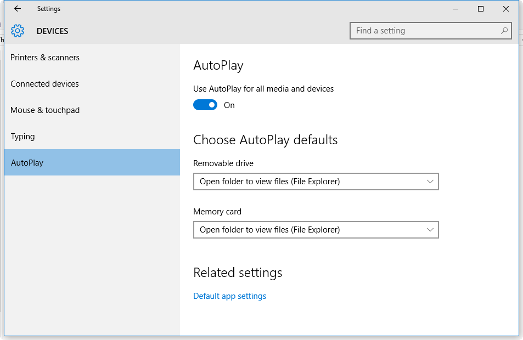This screenshot has width=523, height=340.
Task: Maximize the Settings window
Action: (x=481, y=9)
